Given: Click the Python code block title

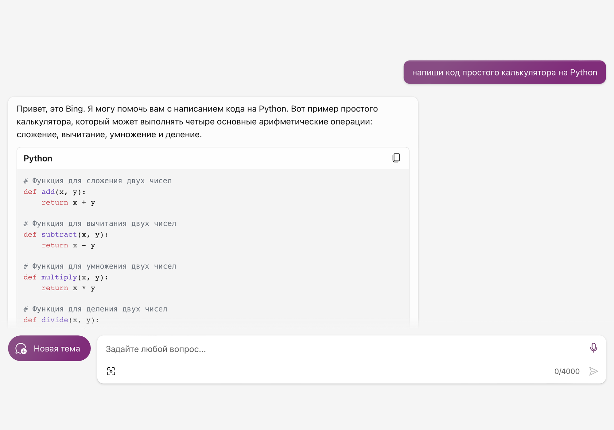Looking at the screenshot, I should pyautogui.click(x=38, y=158).
